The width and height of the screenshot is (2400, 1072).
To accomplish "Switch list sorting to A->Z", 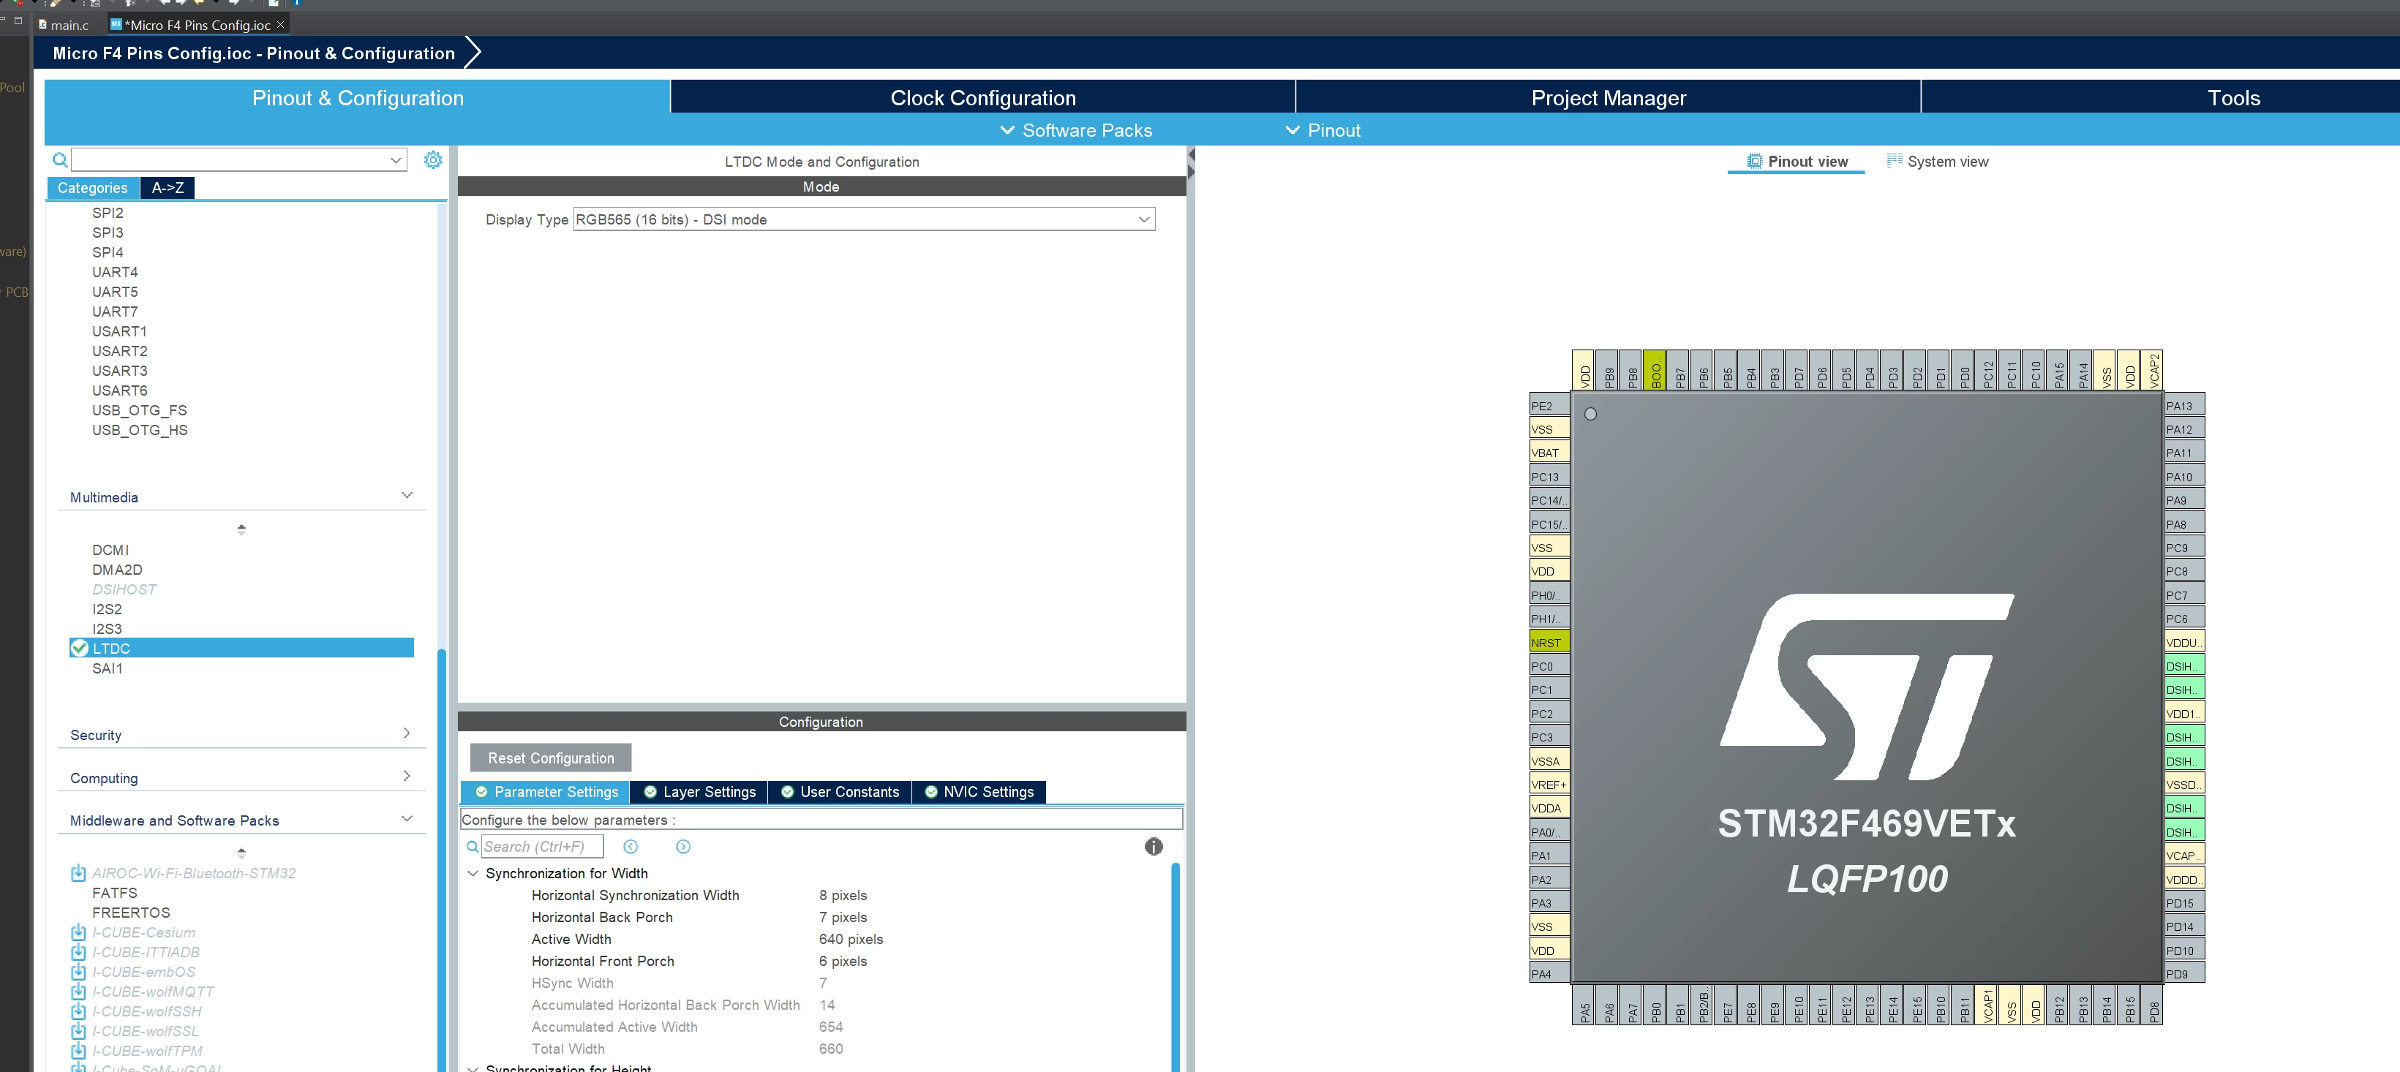I will click(x=168, y=187).
